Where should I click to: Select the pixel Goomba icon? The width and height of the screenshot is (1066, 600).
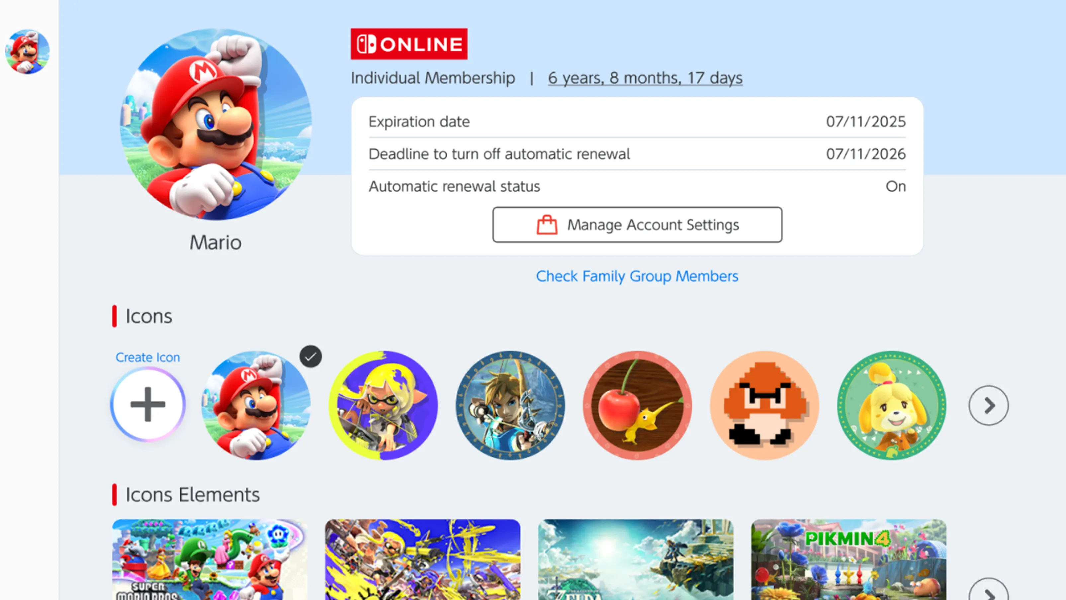[x=764, y=405]
